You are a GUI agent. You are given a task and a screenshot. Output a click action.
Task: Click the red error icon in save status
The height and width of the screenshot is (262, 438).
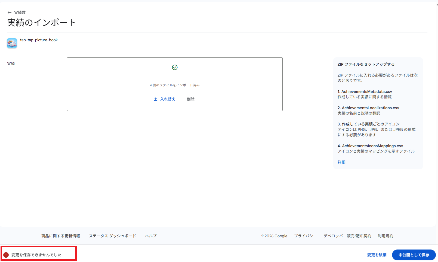(6, 255)
